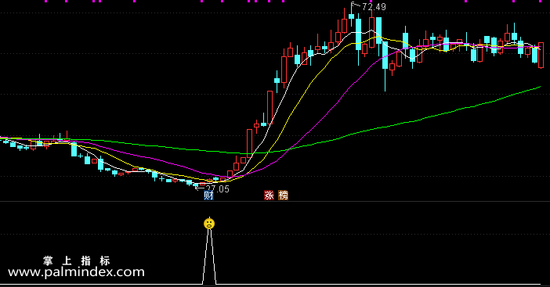
Task: Click the last red candlestick on right edge
Action: tap(541, 55)
